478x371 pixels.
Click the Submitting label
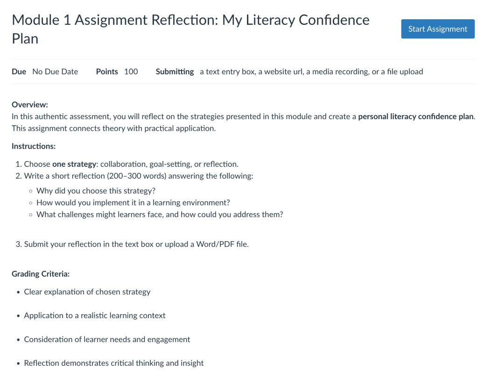(175, 71)
